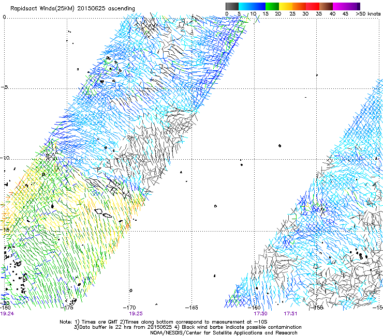
Task: Click the legend scale value '40'
Action: pyautogui.click(x=332, y=13)
